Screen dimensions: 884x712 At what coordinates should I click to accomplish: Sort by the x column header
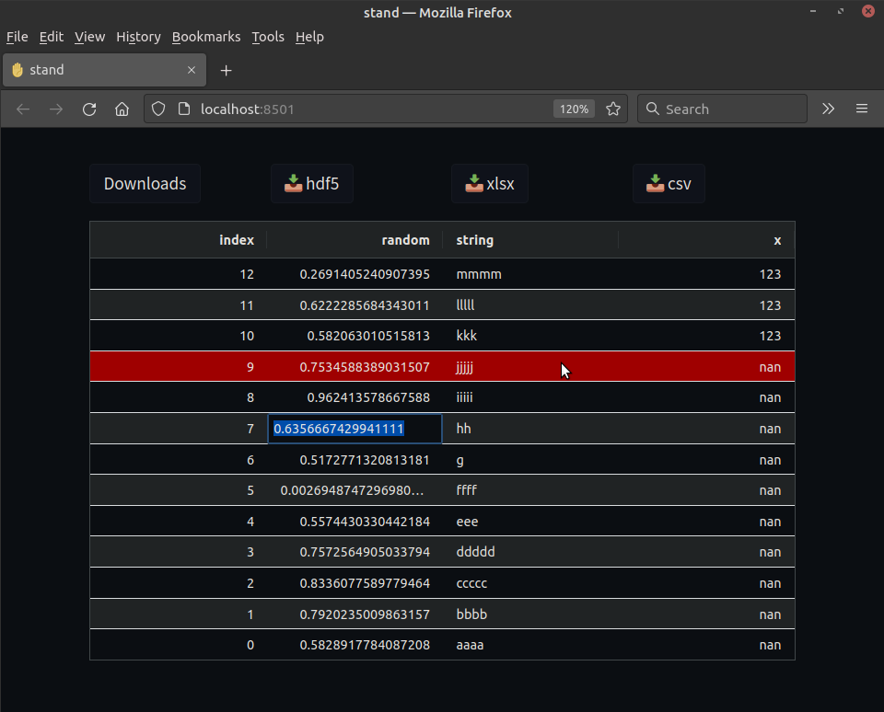pyautogui.click(x=706, y=240)
